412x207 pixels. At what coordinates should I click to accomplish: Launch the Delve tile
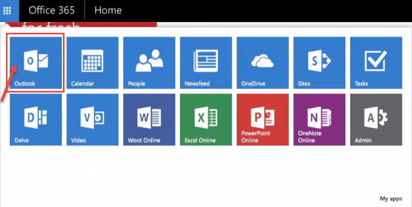(35, 119)
